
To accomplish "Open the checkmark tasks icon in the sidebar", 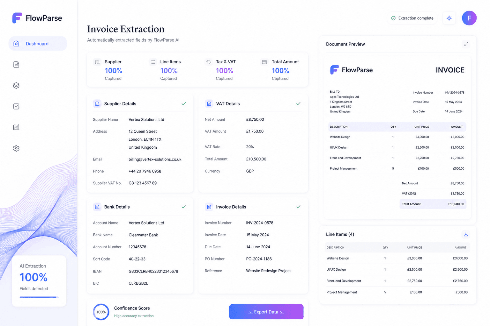I will click(x=16, y=106).
